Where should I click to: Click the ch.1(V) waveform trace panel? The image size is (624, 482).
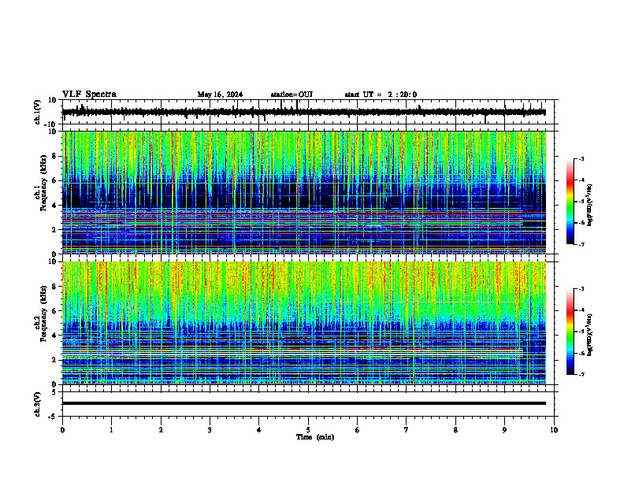pyautogui.click(x=310, y=112)
